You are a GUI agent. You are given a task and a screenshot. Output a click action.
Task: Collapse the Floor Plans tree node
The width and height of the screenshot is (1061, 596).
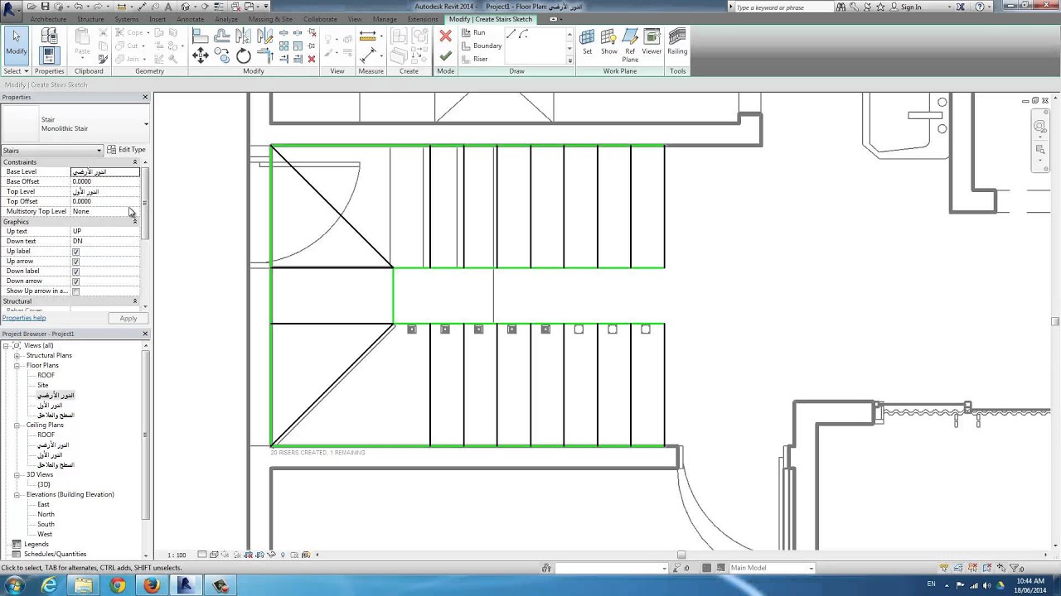(17, 365)
